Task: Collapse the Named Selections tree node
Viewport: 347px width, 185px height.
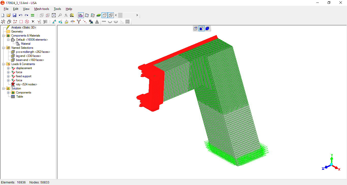Action: point(4,48)
